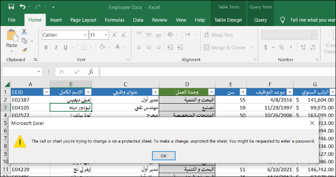Click Decrease Indent icon
This screenshot has height=177, width=336.
[170, 47]
